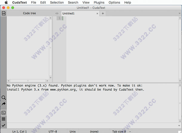The height and width of the screenshot is (133, 182).
Task: Open the Apple menu
Action: coord(6,2)
